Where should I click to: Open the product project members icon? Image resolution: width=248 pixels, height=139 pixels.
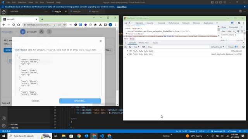point(41,32)
